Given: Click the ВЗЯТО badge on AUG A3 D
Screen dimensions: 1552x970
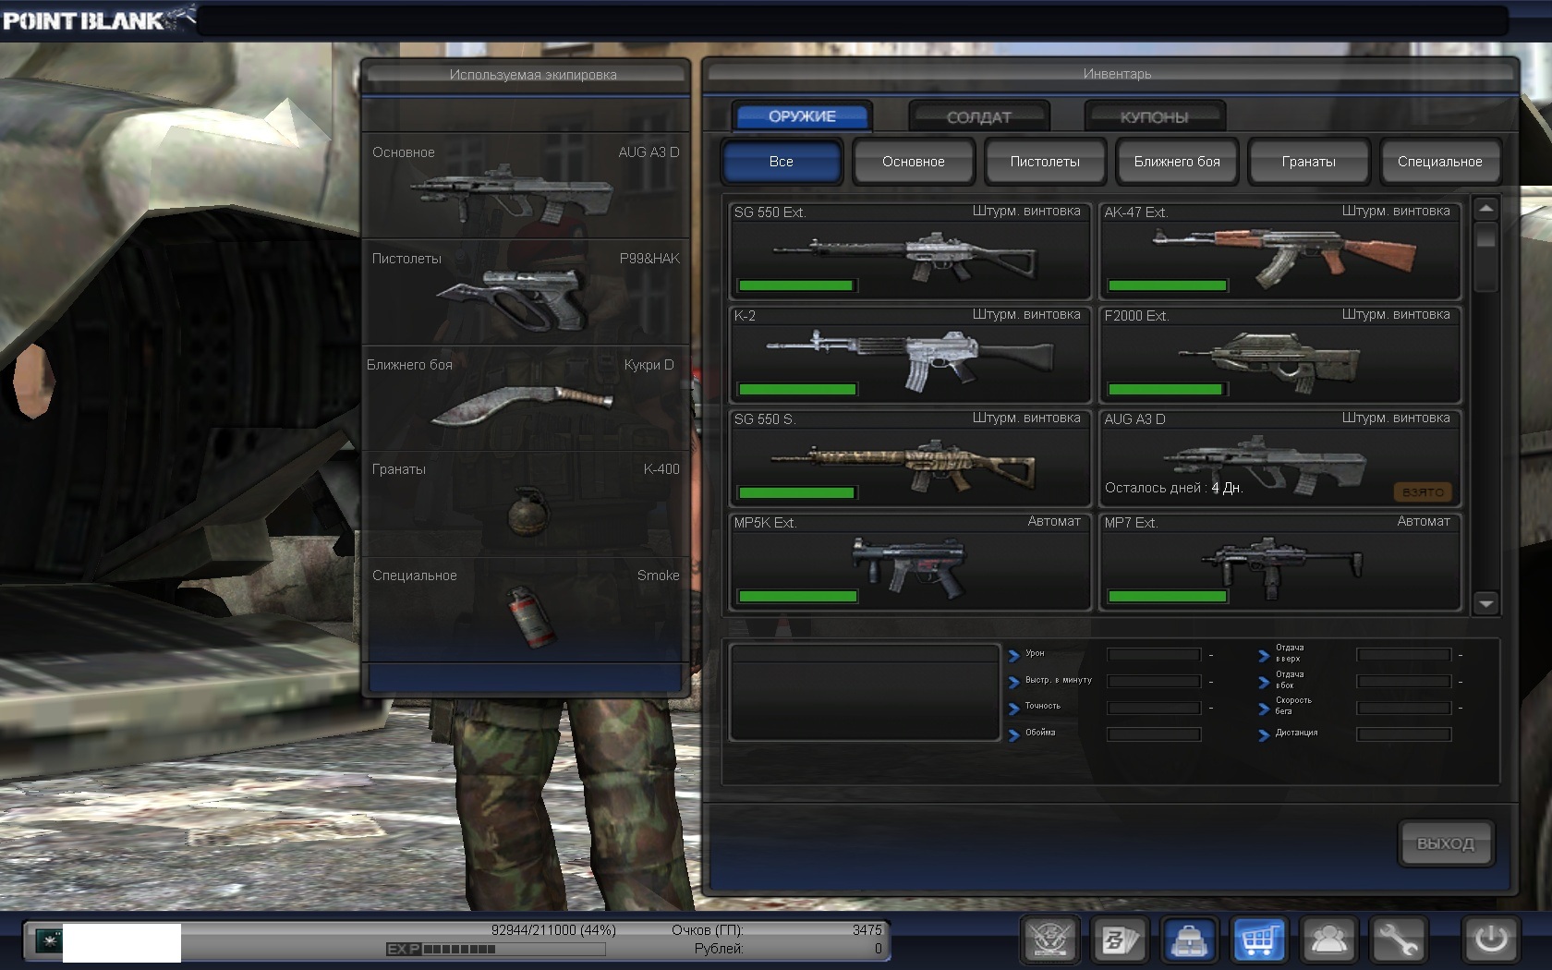Looking at the screenshot, I should (1423, 492).
